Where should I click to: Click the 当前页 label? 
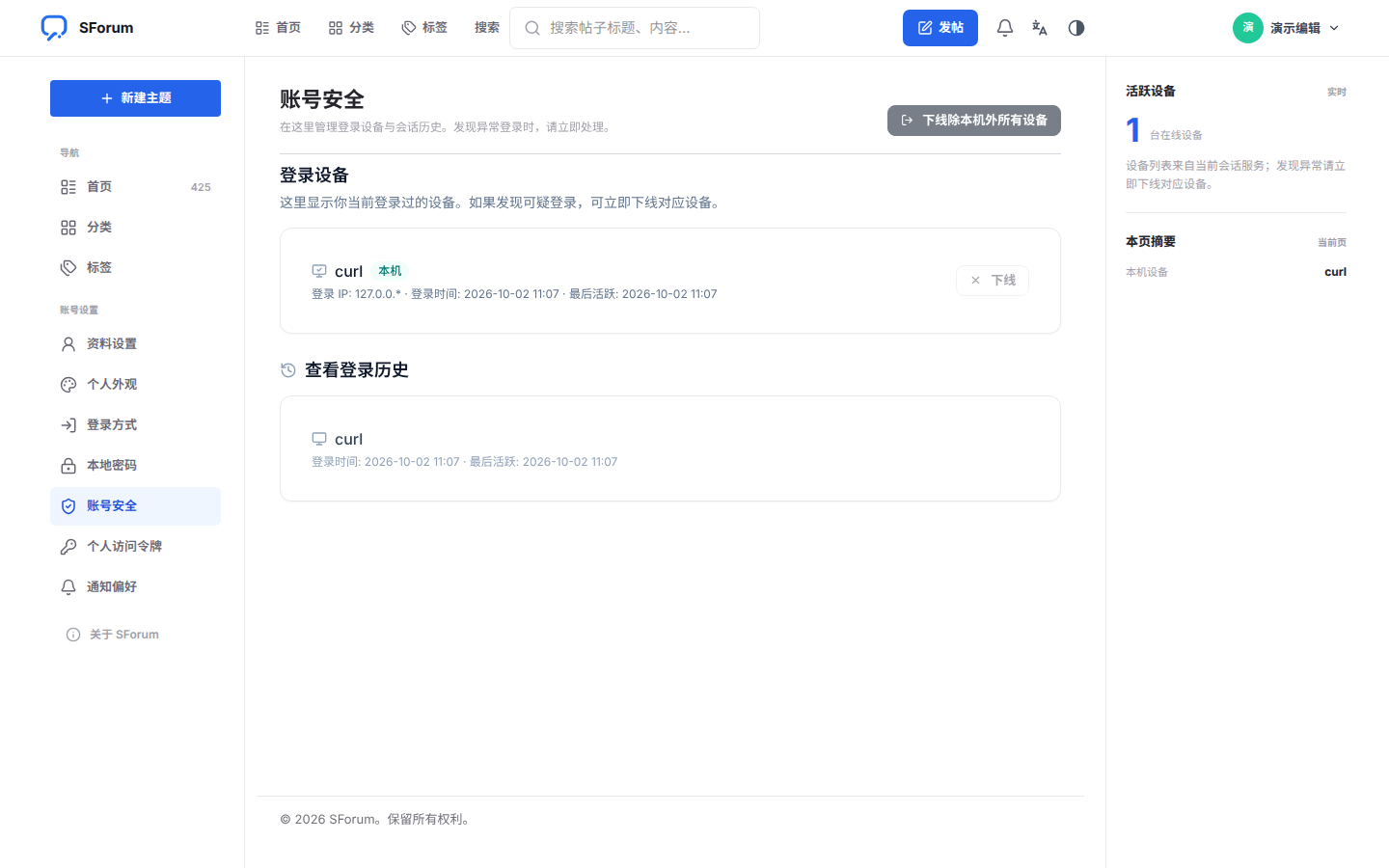click(x=1332, y=243)
